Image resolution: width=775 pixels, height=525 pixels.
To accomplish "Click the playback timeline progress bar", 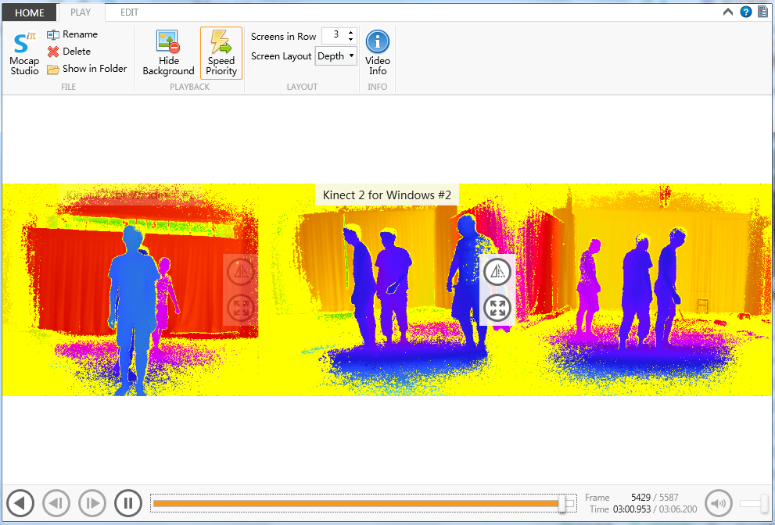I will (364, 503).
